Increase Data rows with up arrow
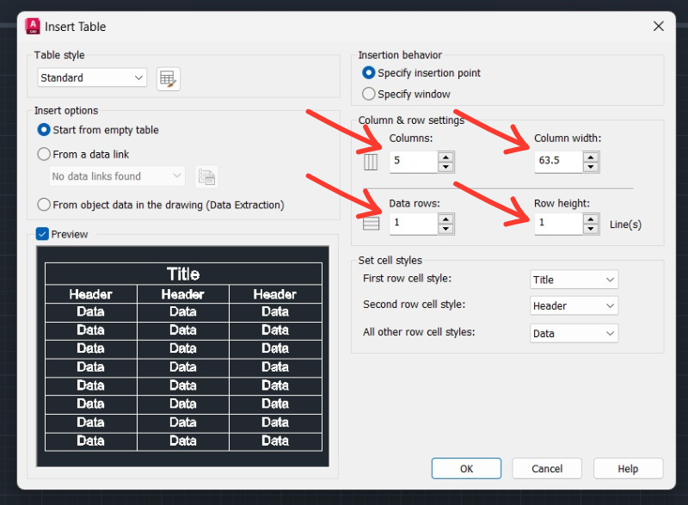 pyautogui.click(x=445, y=219)
